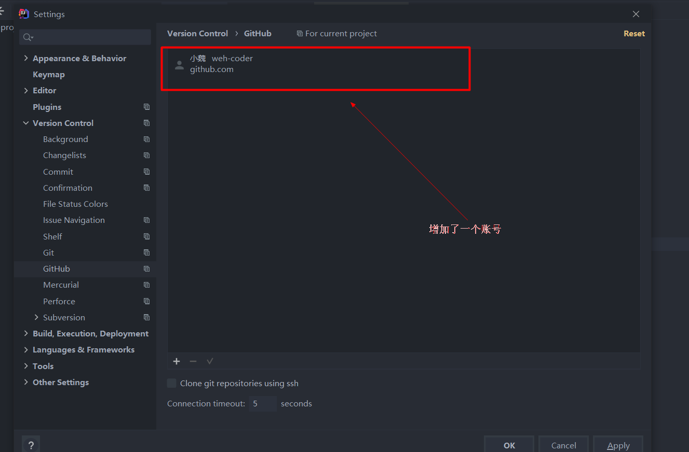Select the Commit settings page

58,172
